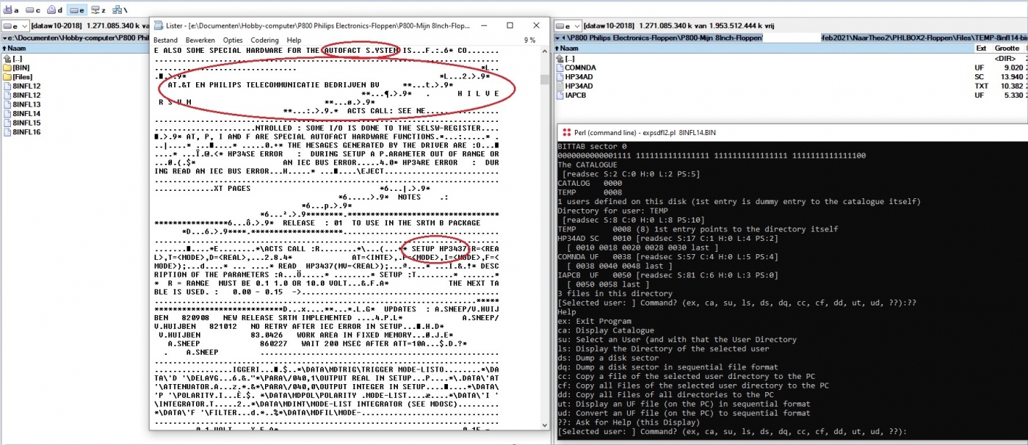Select network drive z button
The width and height of the screenshot is (1028, 445).
[x=98, y=10]
